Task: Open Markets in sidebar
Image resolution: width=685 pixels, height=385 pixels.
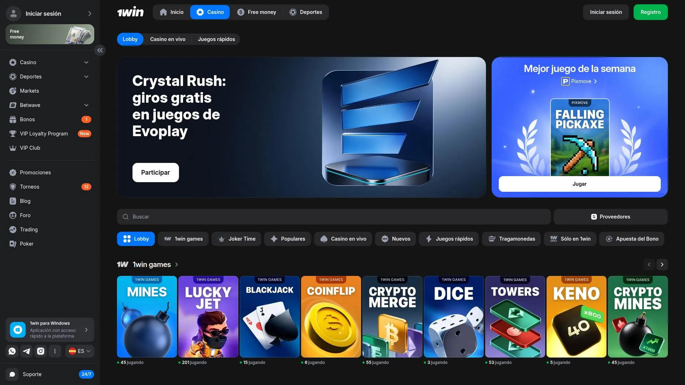Action: [x=50, y=91]
